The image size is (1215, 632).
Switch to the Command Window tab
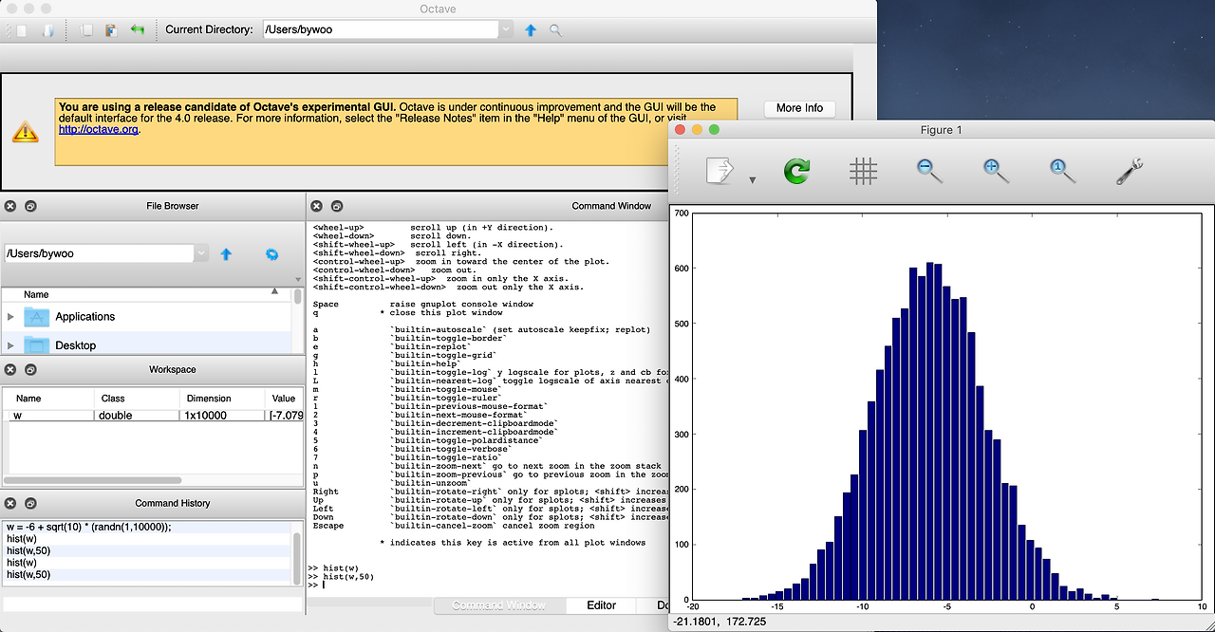498,605
